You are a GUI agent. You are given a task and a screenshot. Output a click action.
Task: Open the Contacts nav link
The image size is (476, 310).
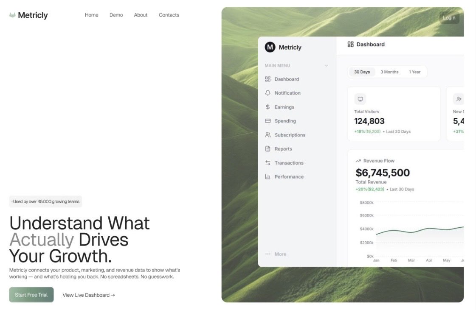[x=169, y=15]
